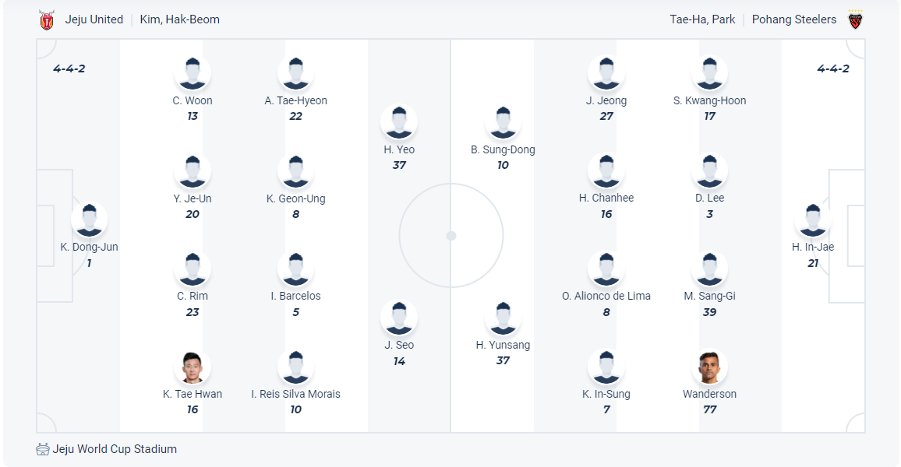The width and height of the screenshot is (901, 467).
Task: Click the Jeju United club crest
Action: (47, 20)
